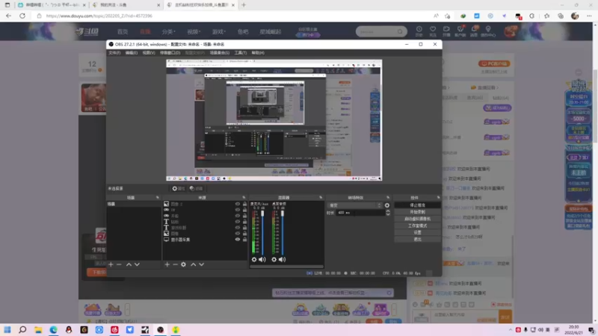This screenshot has height=336, width=598.
Task: Open desktop audio settings gear
Action: coord(274,259)
